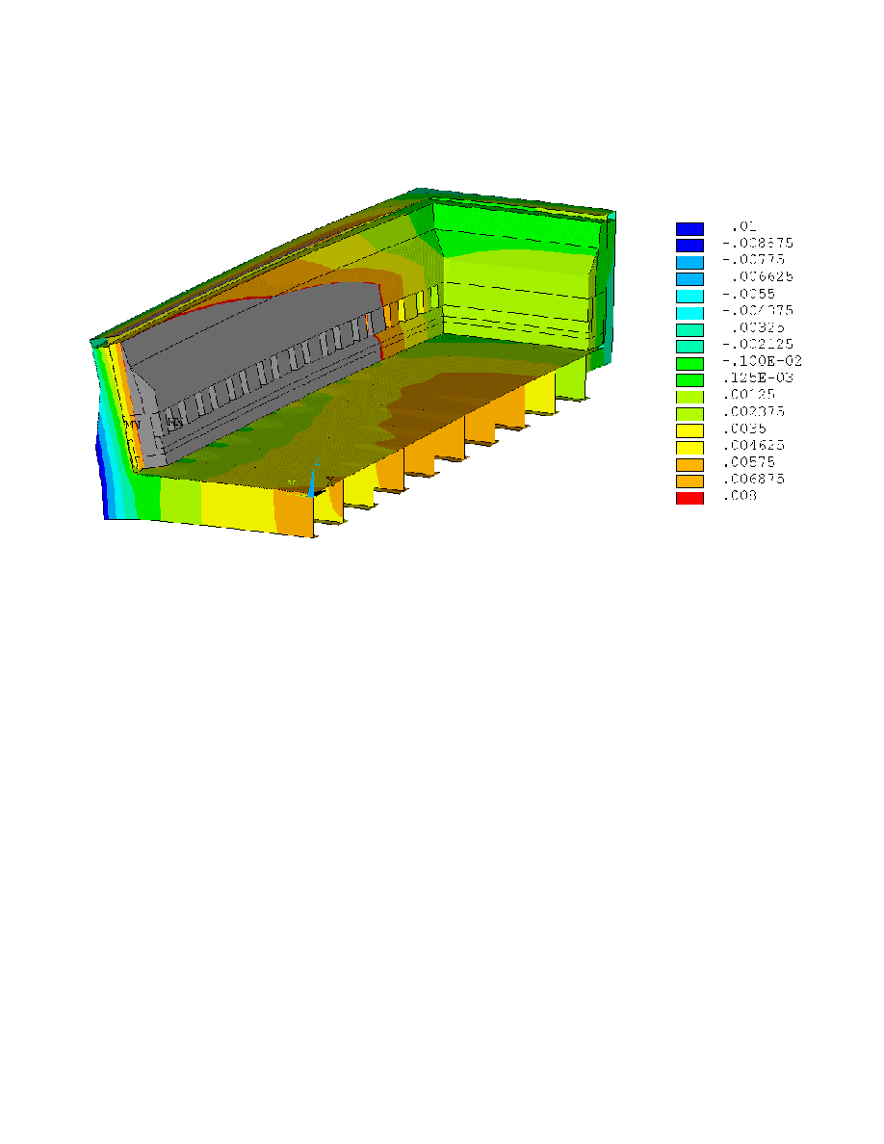Select the legend value -.002125
The height and width of the screenshot is (1144, 884).
coord(758,344)
